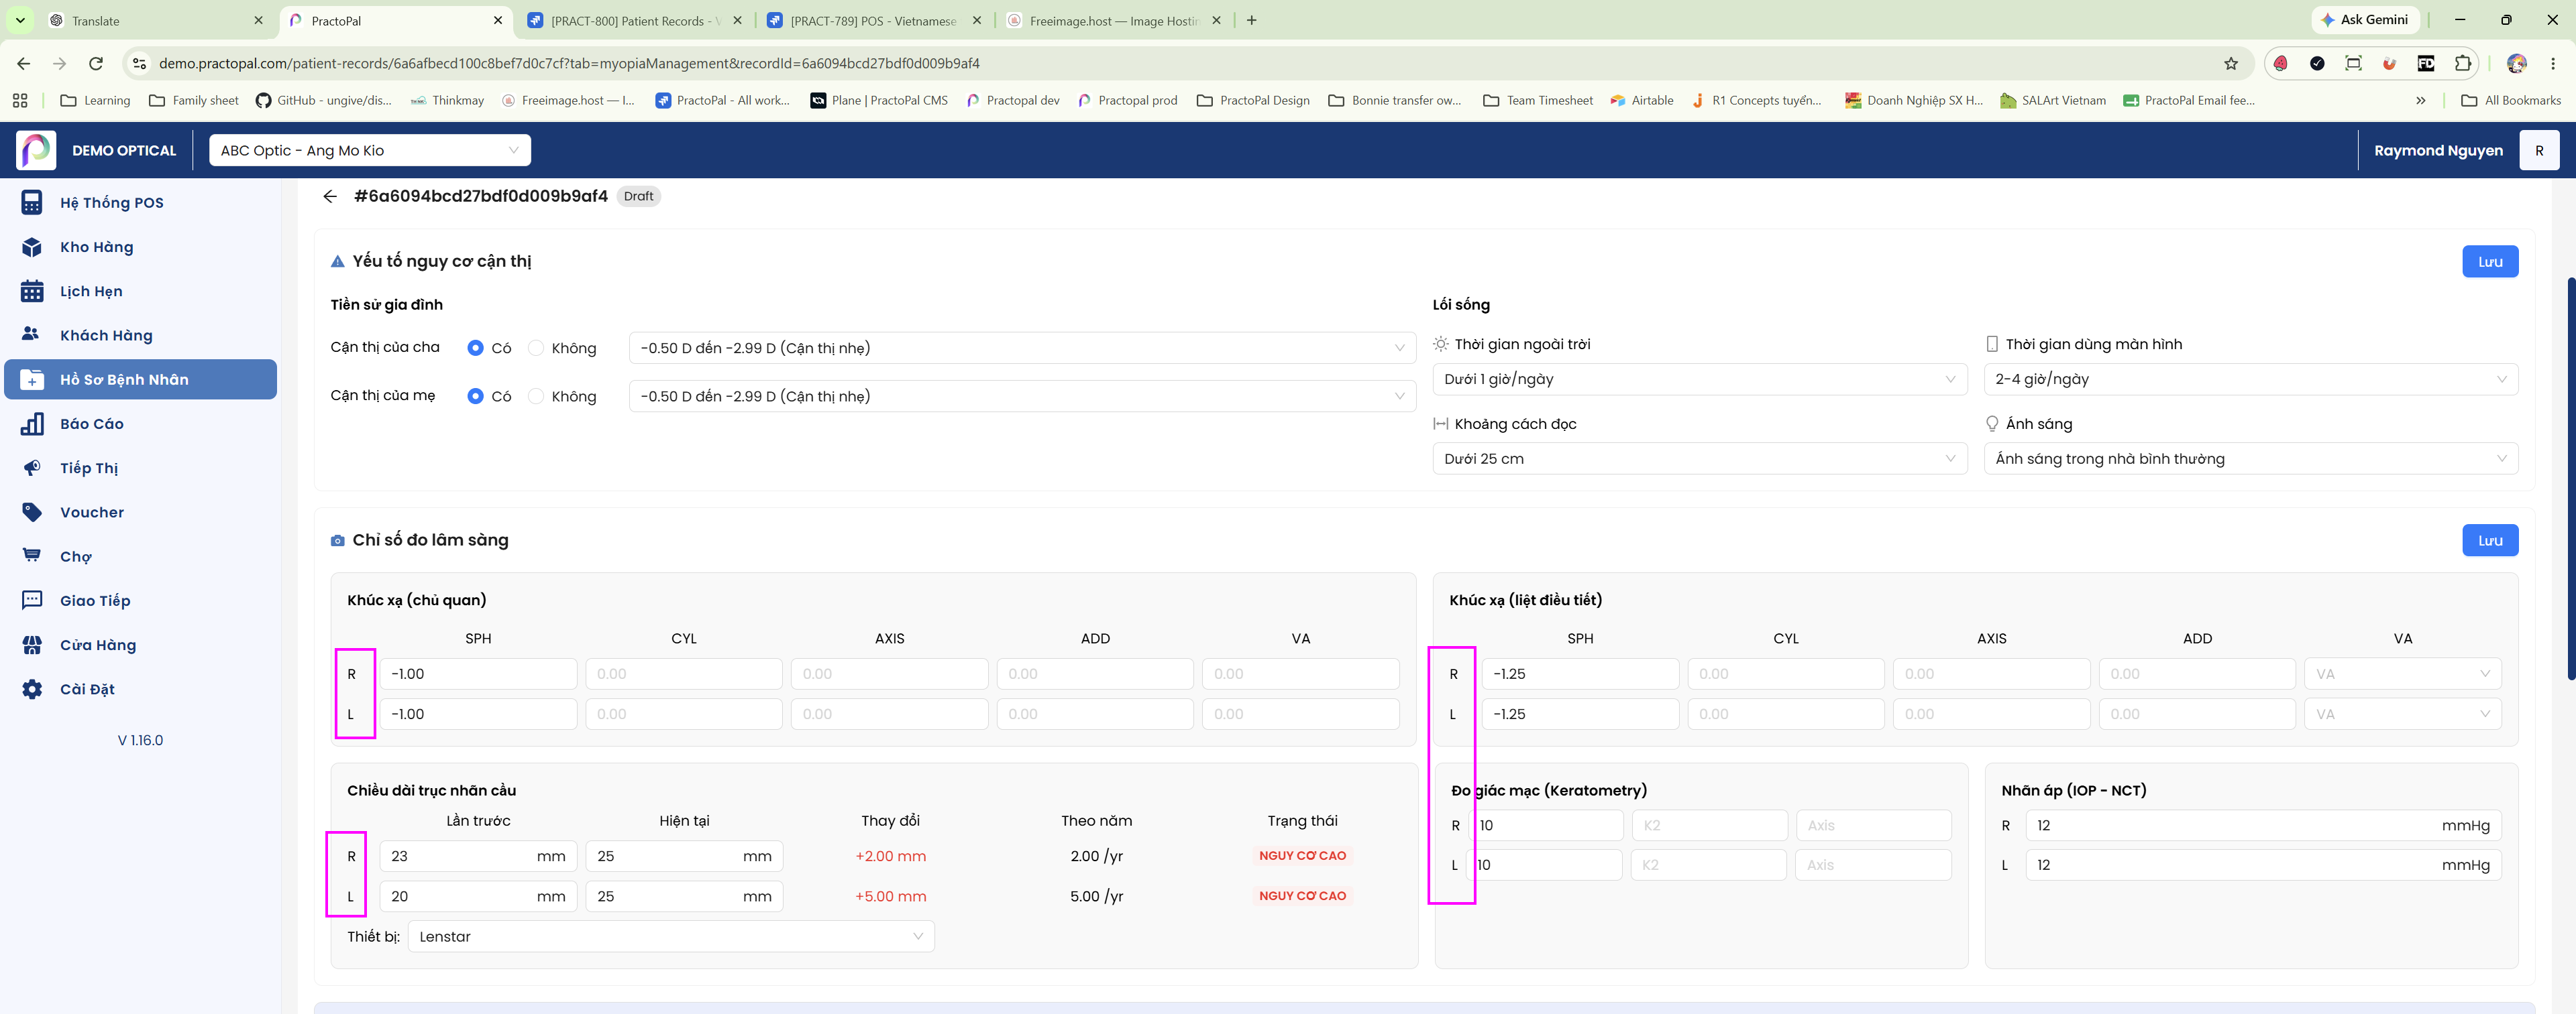Select Hồ Sơ Bệnh Nhân folder icon
2576x1014 pixels.
point(32,379)
